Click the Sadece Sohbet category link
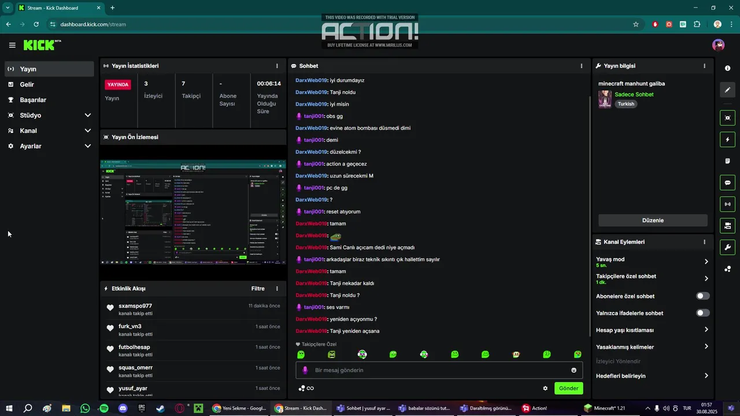 click(634, 94)
